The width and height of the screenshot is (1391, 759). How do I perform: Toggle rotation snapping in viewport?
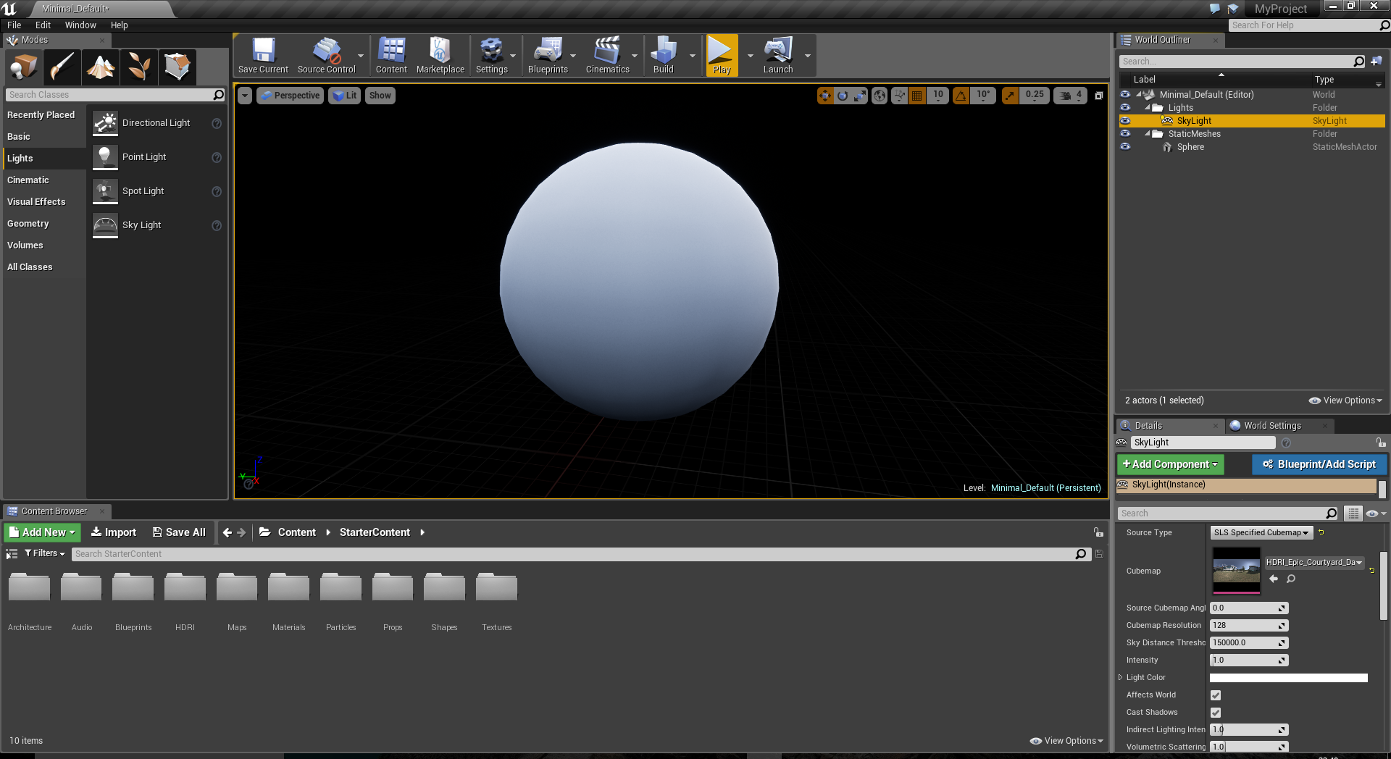tap(961, 96)
